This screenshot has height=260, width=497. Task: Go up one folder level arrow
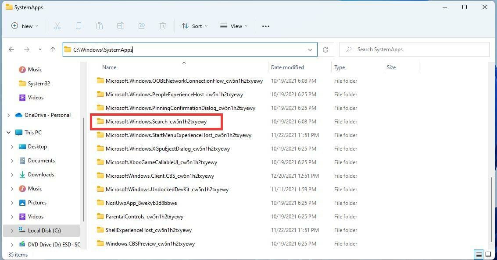coord(53,49)
